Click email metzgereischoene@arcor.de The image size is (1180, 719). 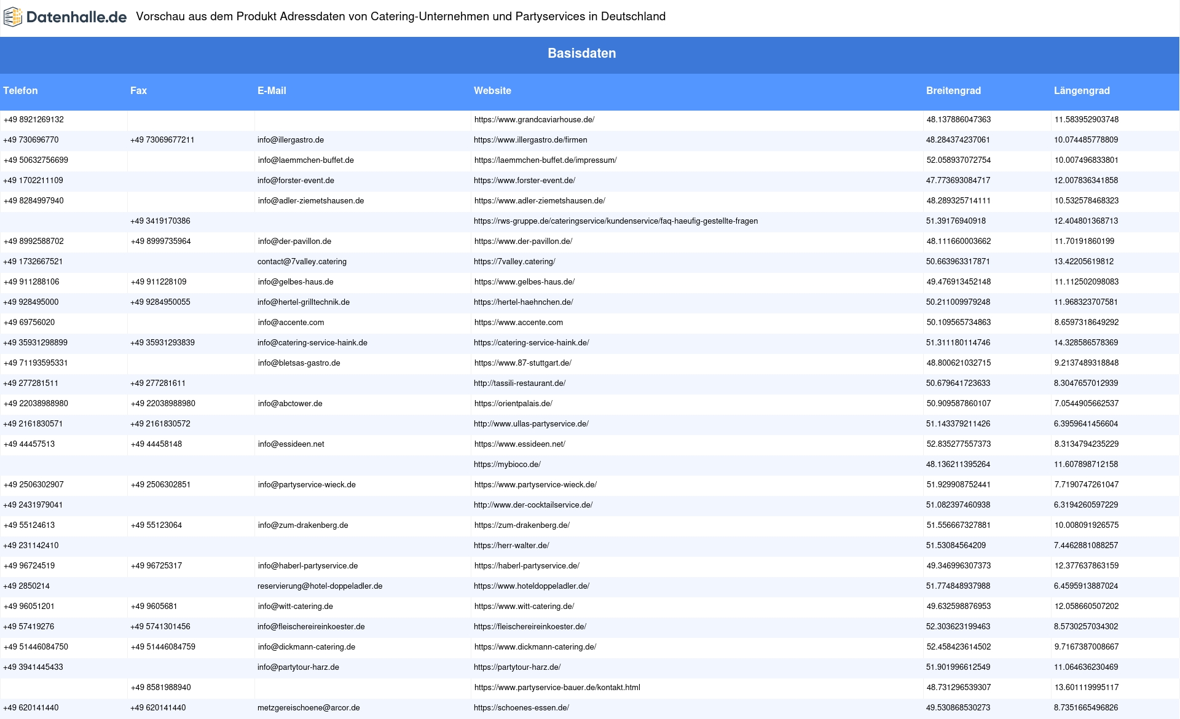pos(309,708)
